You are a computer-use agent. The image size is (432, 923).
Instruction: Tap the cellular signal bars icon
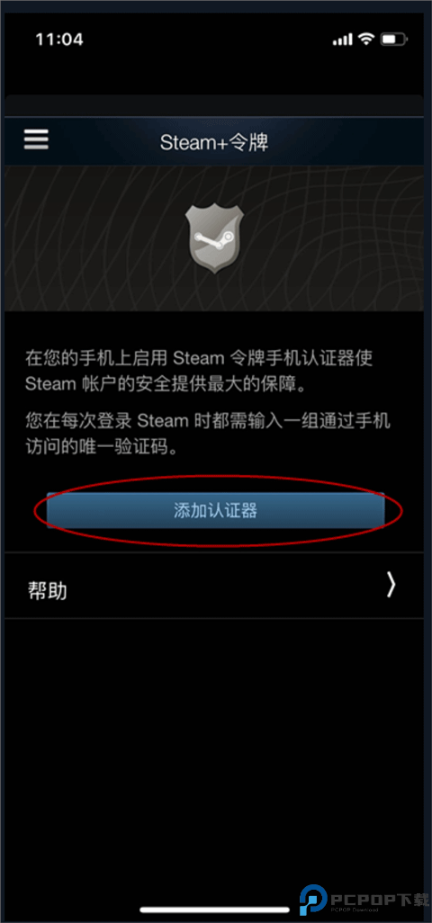click(x=343, y=40)
